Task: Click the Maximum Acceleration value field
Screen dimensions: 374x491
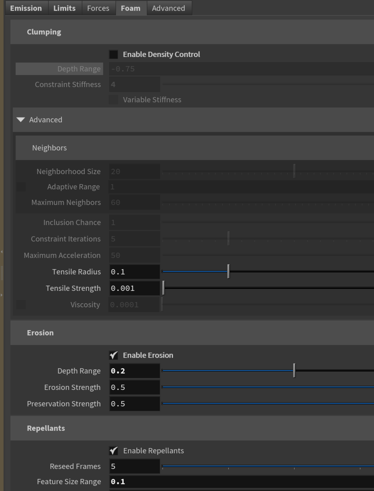Action: coord(134,255)
